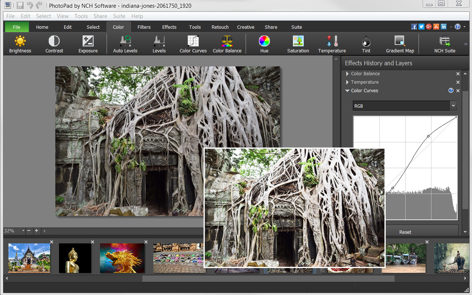Select the Color Balance tool
Viewport: 472px width, 295px height.
click(x=227, y=44)
